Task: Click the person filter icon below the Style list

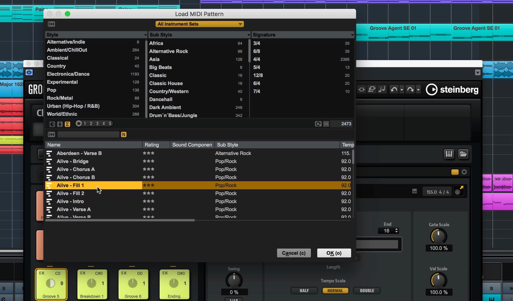Action: pyautogui.click(x=60, y=124)
